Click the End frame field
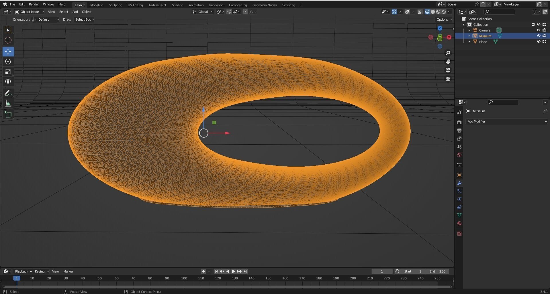The image size is (550, 294). 437,271
